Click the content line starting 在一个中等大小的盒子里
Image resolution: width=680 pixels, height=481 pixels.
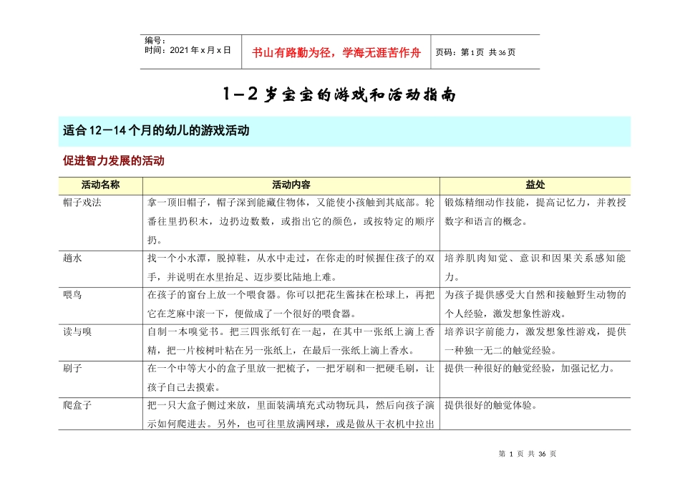click(x=291, y=369)
